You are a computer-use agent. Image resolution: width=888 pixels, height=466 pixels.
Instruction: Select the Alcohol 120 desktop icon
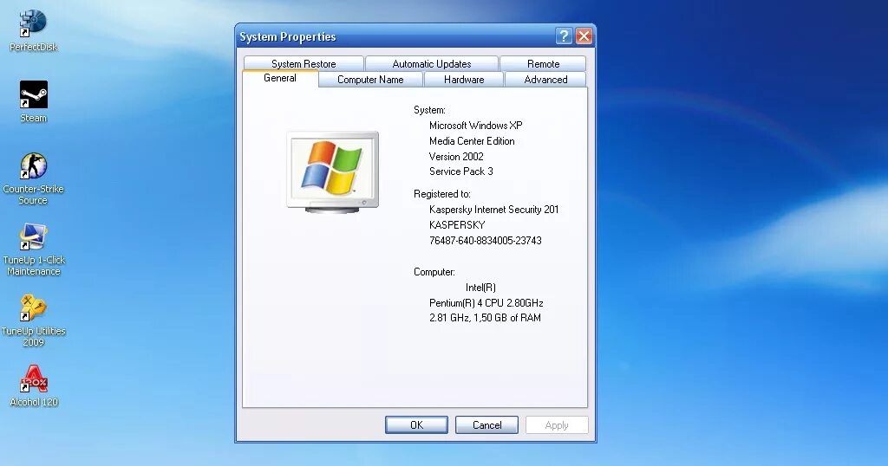click(x=34, y=386)
